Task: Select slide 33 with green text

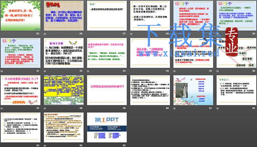Action: coord(107,53)
